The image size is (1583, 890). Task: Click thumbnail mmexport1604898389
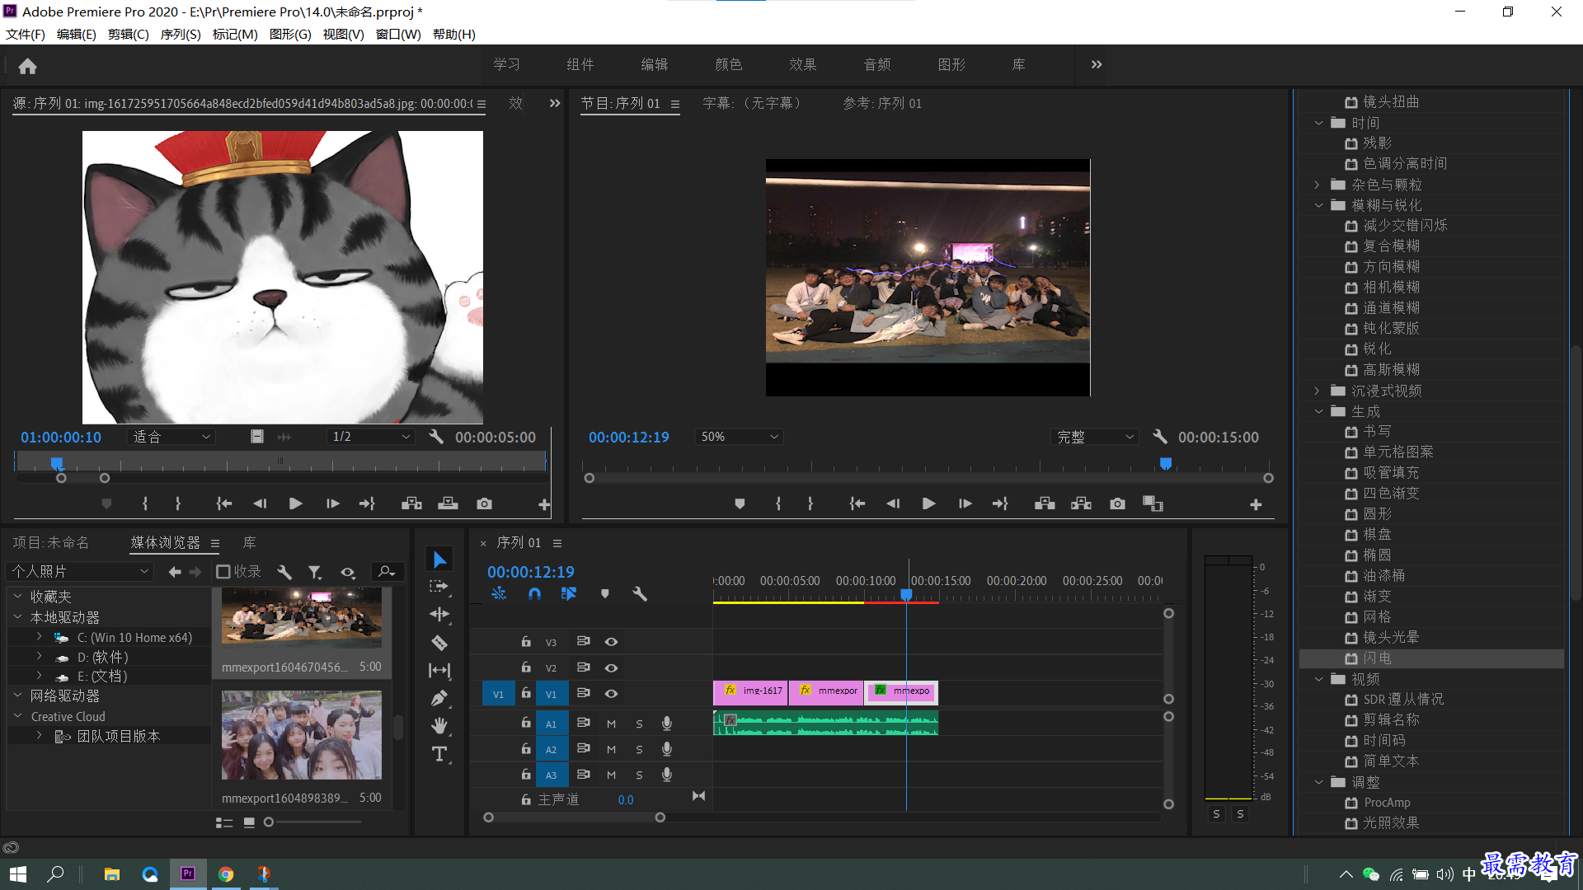[302, 735]
